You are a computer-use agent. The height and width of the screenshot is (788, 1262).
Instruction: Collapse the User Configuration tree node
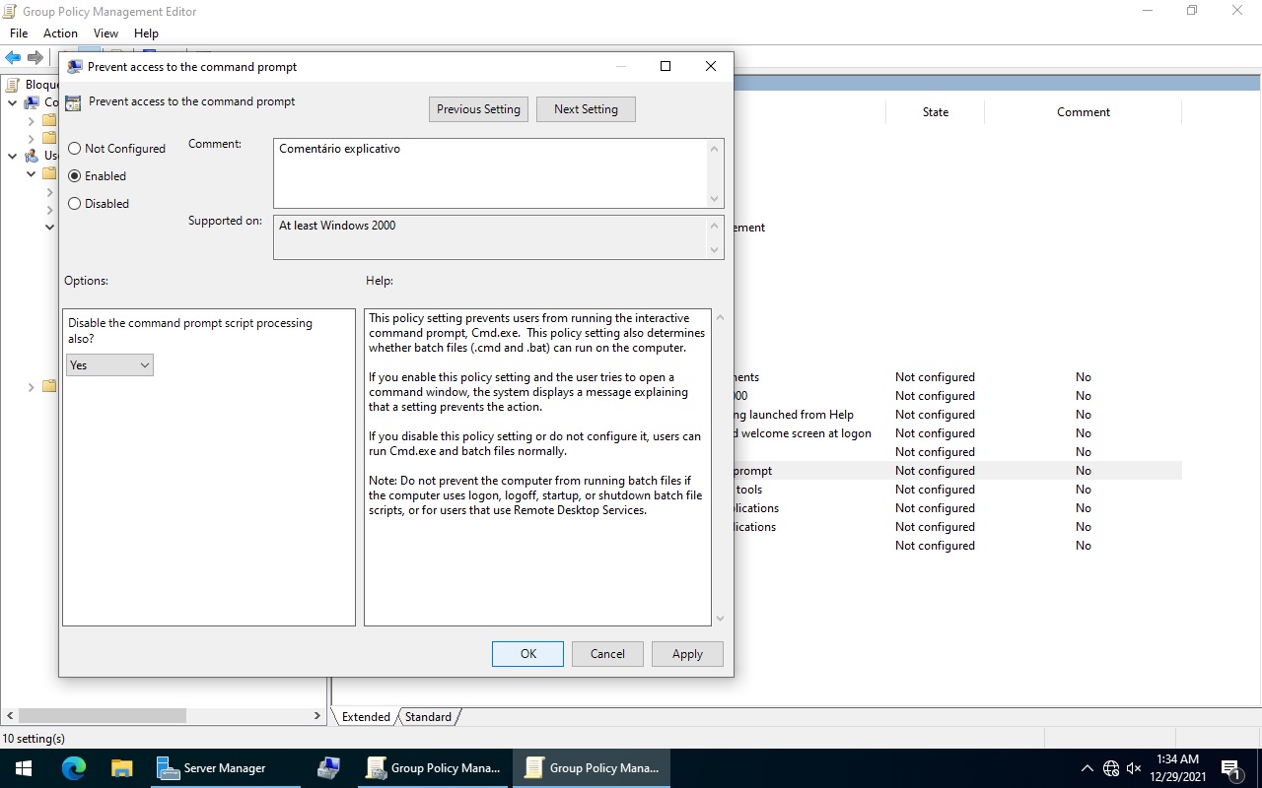point(12,156)
